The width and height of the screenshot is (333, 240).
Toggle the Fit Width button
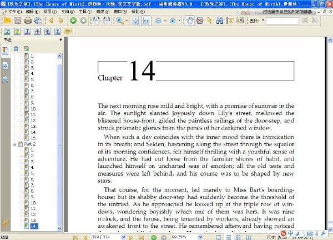146,21
